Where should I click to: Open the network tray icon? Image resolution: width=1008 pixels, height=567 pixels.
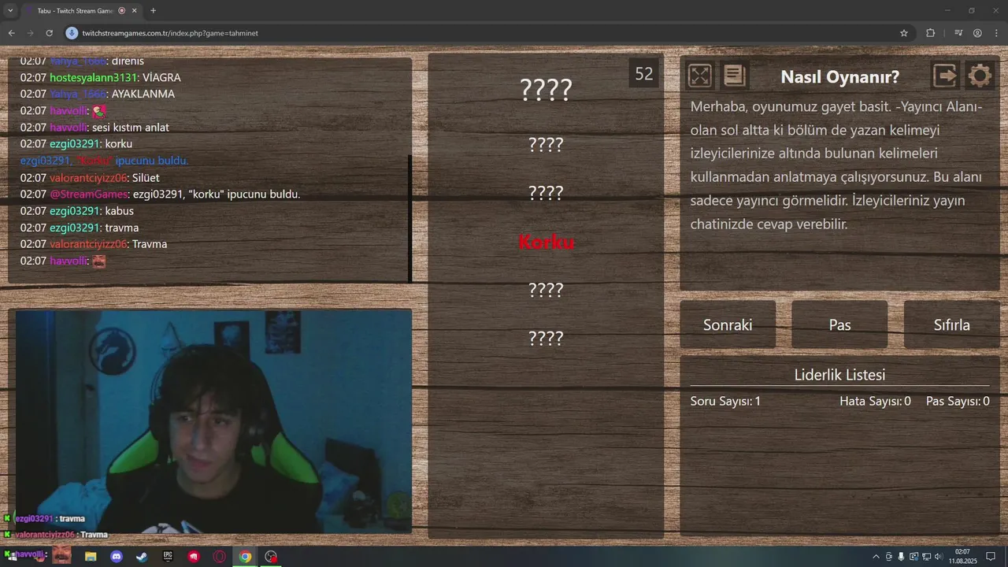pyautogui.click(x=926, y=557)
